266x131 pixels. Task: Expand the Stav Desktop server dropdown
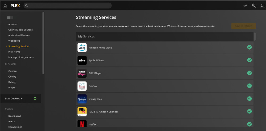pos(14,99)
